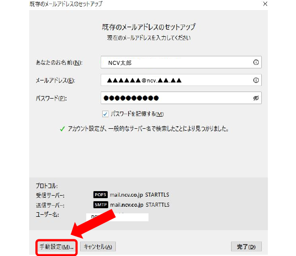Click the POP3 protocol badge
Screen dimensions: 296x256
point(101,195)
